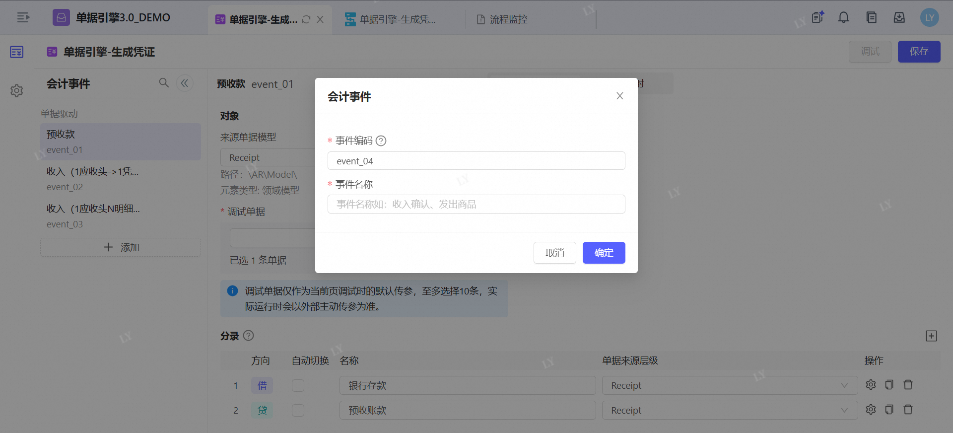The image size is (953, 433).
Task: Click the 取消 button in dialog
Action: 554,253
